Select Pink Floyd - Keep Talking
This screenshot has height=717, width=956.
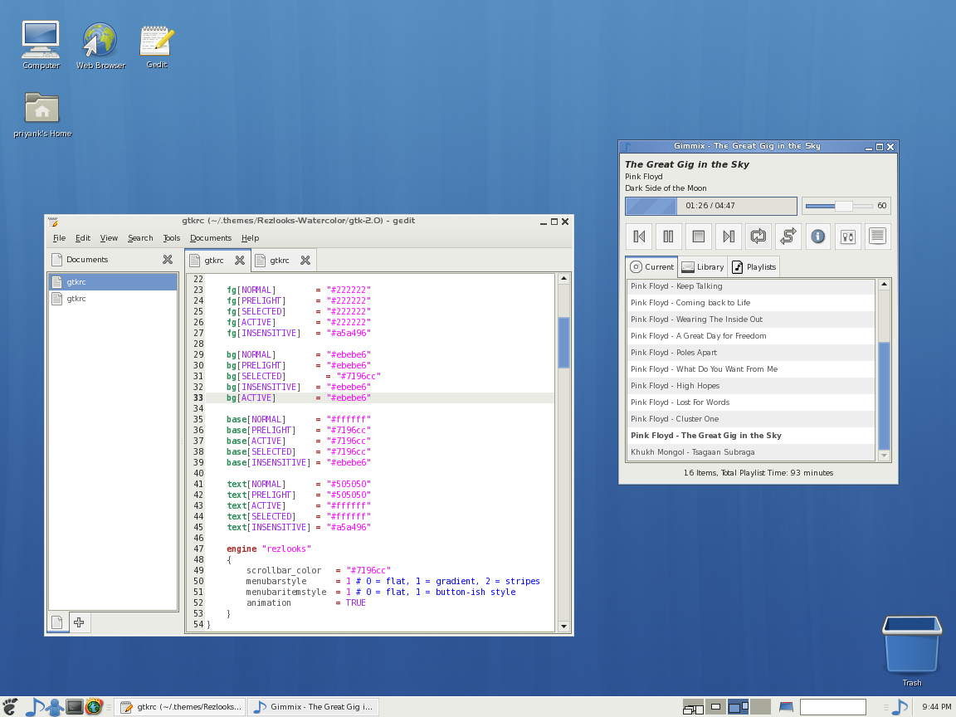pyautogui.click(x=750, y=286)
